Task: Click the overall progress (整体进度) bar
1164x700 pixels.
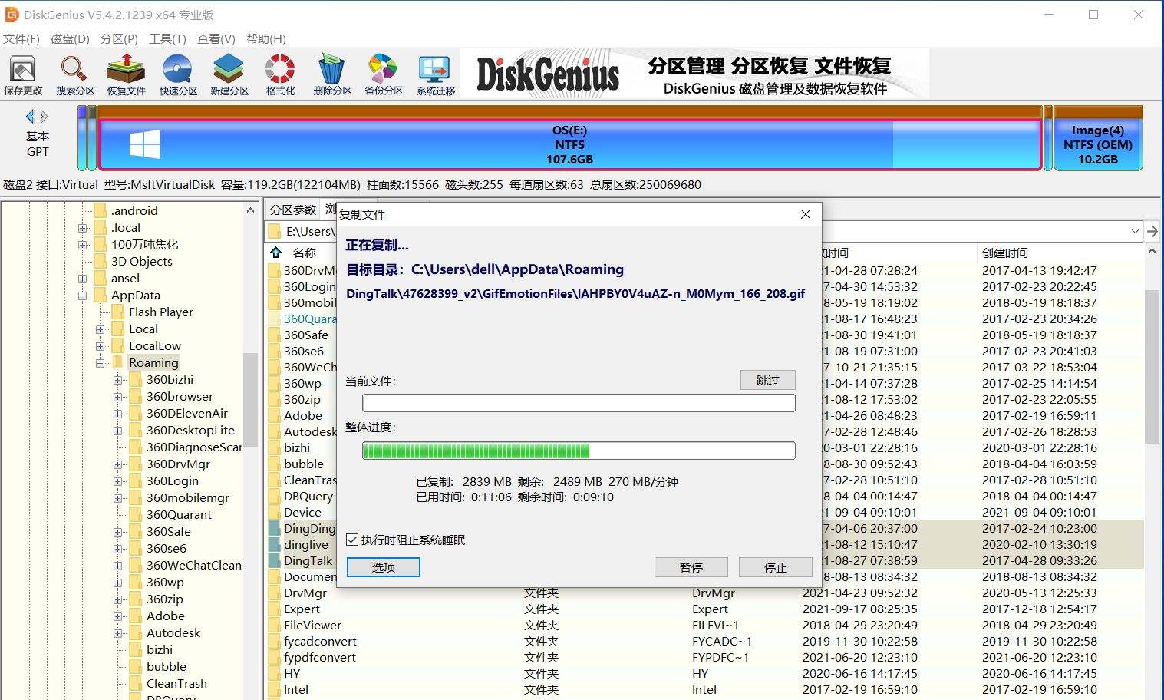Action: [x=579, y=451]
